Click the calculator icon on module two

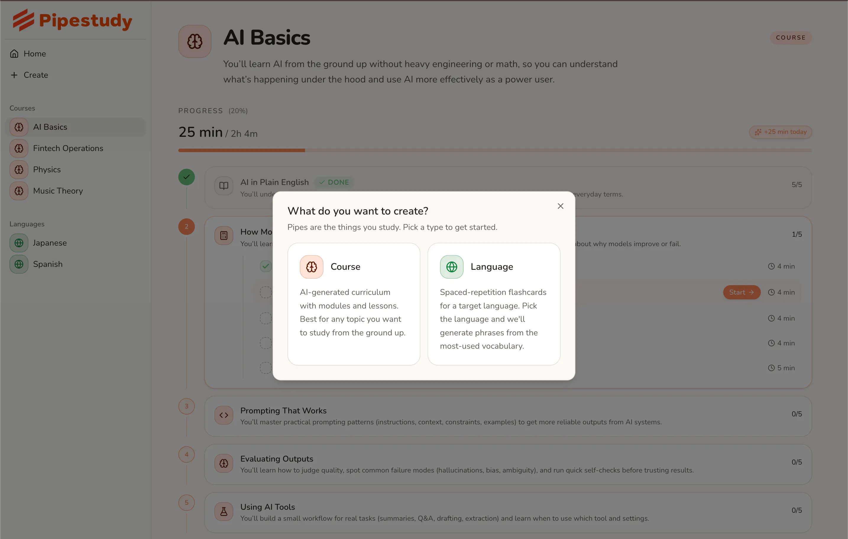[224, 236]
